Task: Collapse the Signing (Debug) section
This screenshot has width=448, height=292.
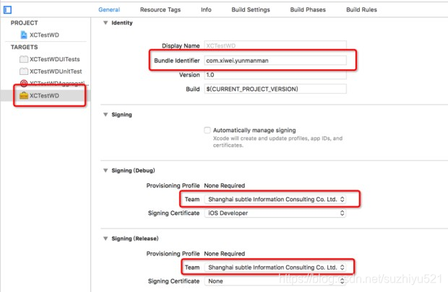Action: coord(105,170)
